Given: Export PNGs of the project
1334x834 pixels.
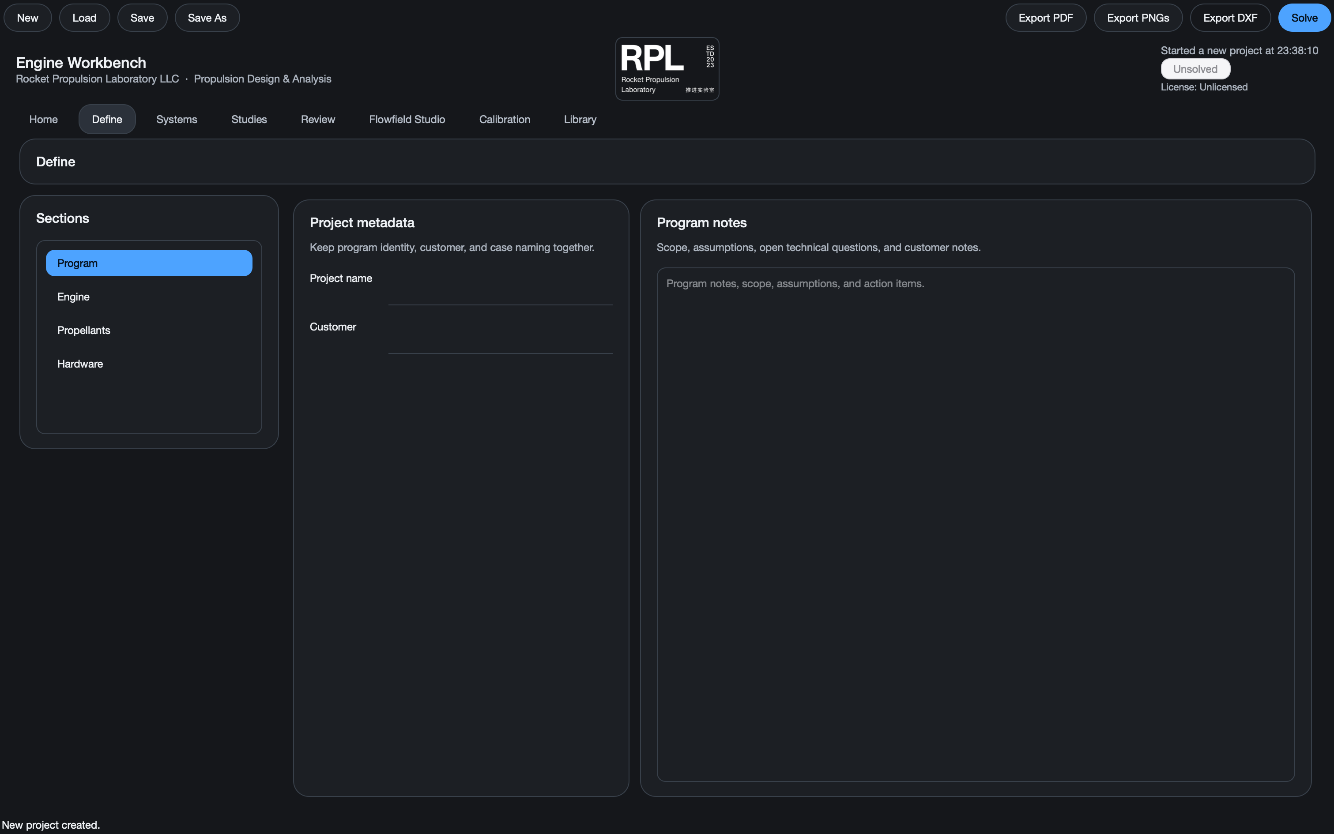Looking at the screenshot, I should coord(1138,18).
